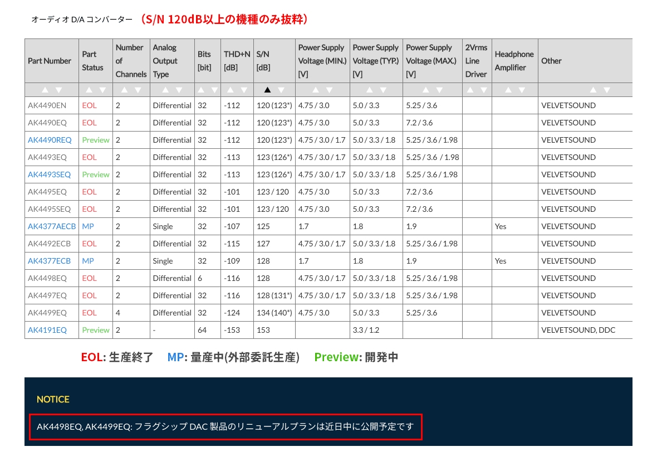Sort Analog Output Type ascending

click(x=165, y=90)
